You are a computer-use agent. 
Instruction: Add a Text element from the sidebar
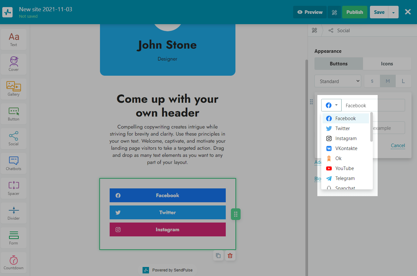14,39
